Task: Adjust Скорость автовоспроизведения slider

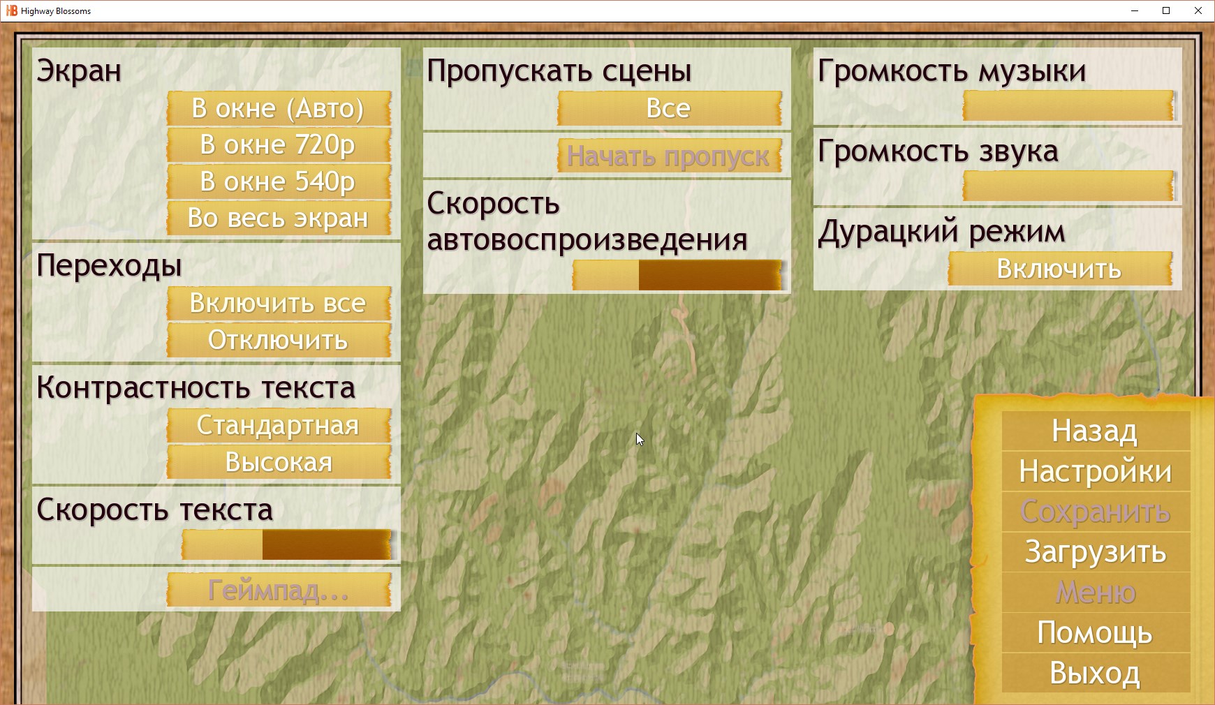Action: click(677, 275)
